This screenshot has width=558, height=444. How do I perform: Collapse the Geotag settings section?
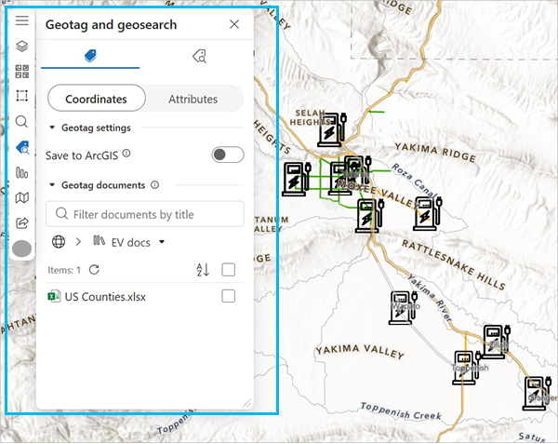pos(53,128)
